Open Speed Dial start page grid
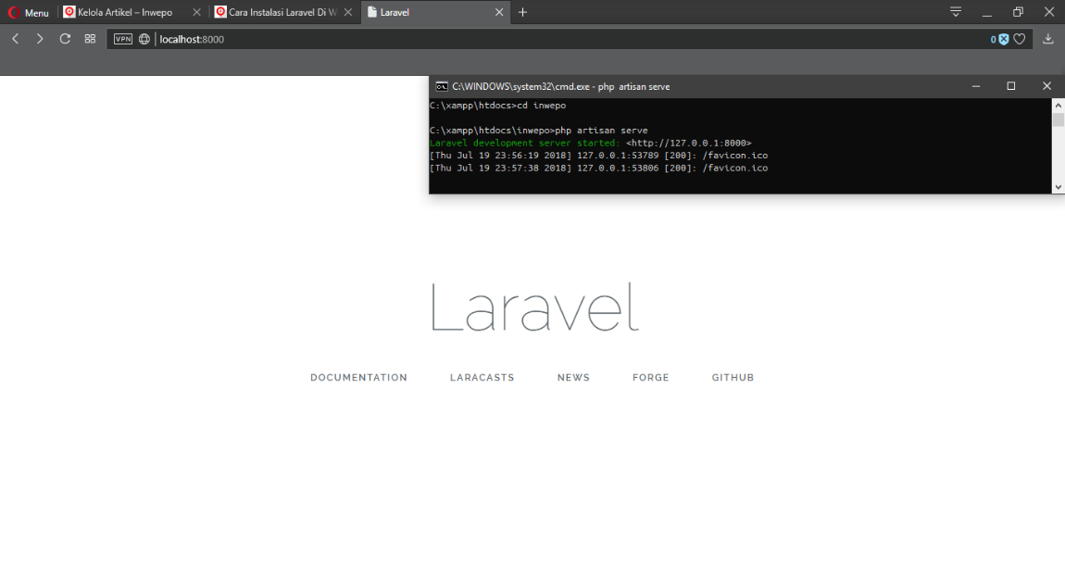 [x=90, y=39]
